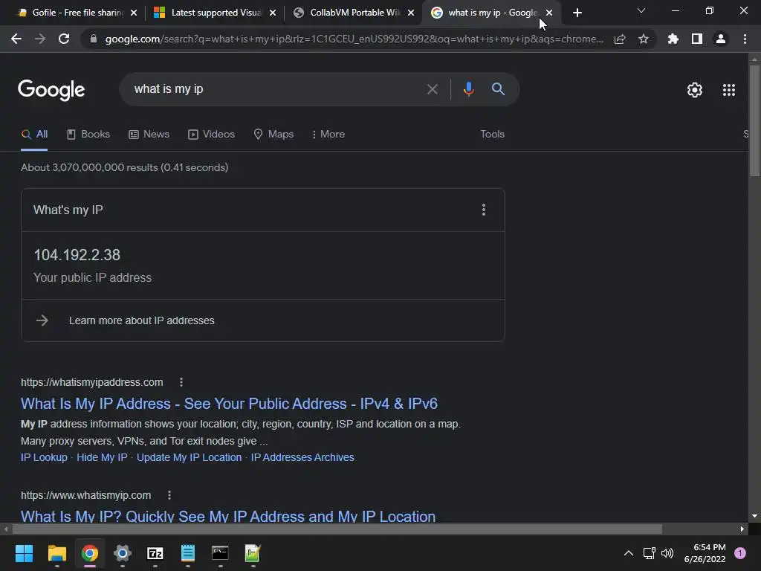Open the Chrome profile avatar
Viewport: 761px width, 571px height.
(x=721, y=39)
